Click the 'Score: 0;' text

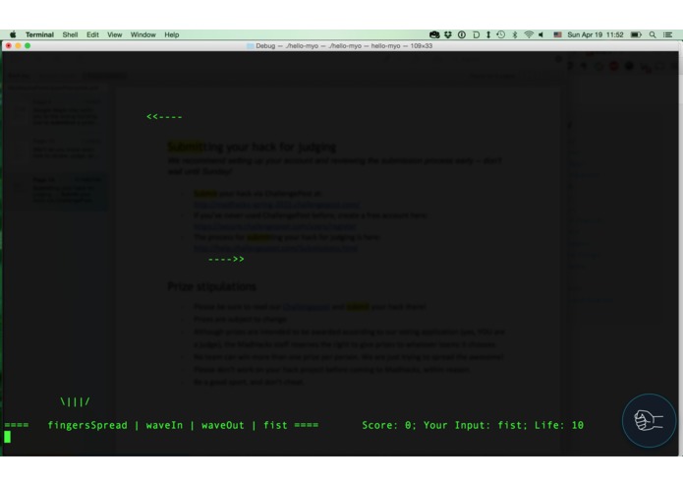pos(389,425)
